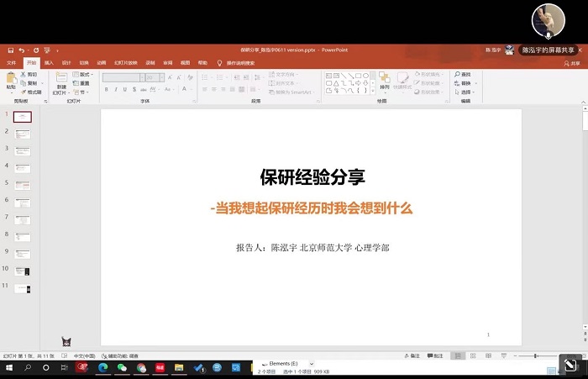Viewport: 588px width, 379px height.
Task: Open the Insert (插入) ribbon tab
Action: pyautogui.click(x=49, y=62)
